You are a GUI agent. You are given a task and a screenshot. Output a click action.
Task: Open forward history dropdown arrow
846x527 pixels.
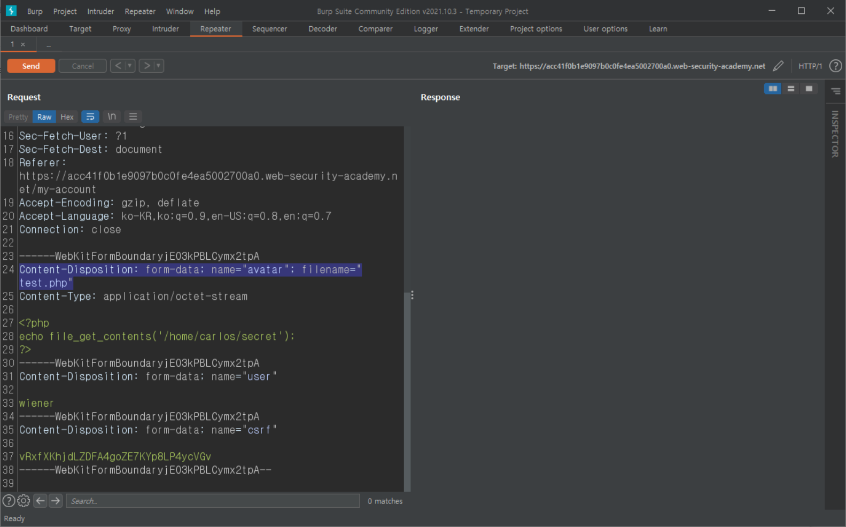(159, 66)
